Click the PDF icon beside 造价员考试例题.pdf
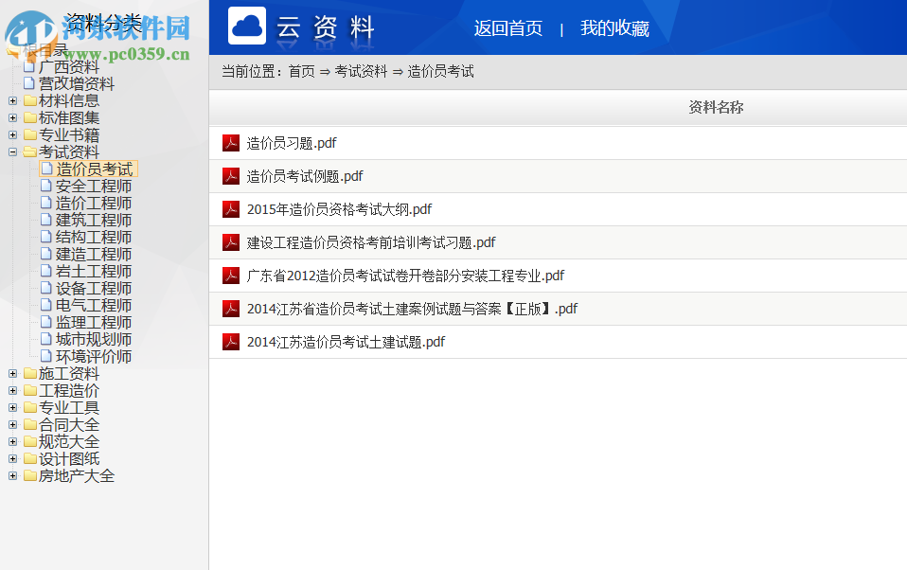 [231, 175]
